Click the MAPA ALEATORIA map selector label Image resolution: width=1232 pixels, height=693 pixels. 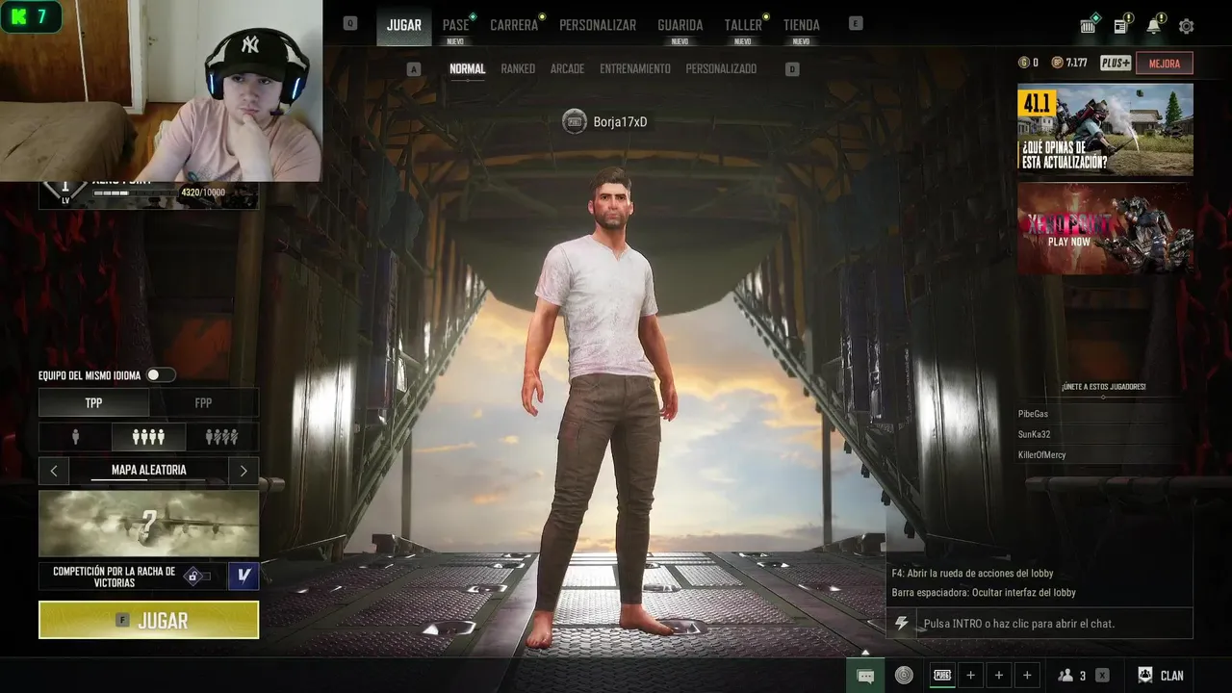[149, 471]
